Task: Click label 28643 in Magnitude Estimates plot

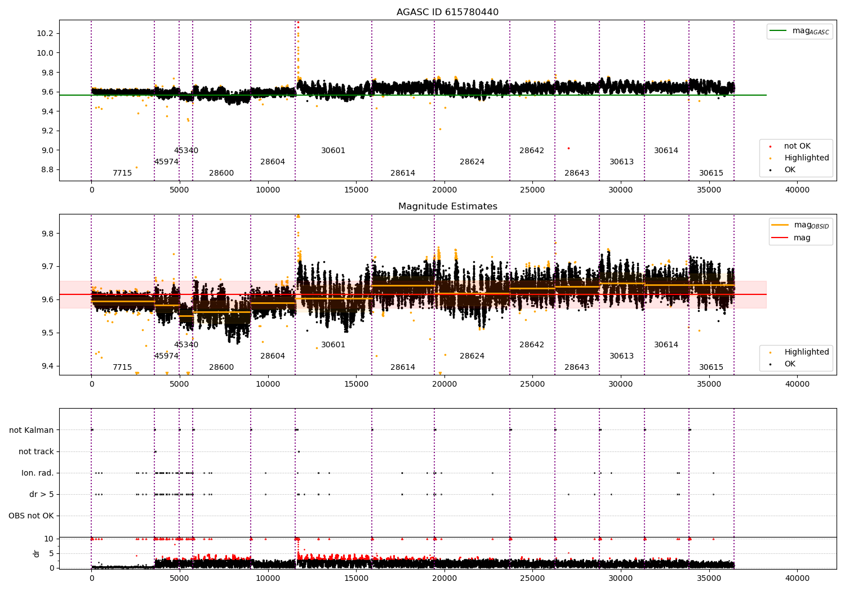Action: pyautogui.click(x=577, y=368)
